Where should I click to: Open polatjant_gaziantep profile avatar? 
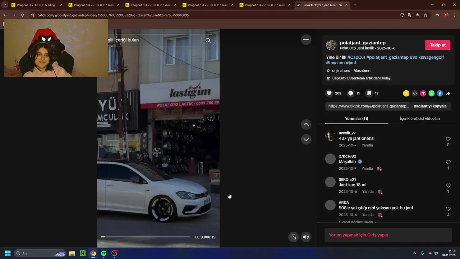[x=331, y=45]
